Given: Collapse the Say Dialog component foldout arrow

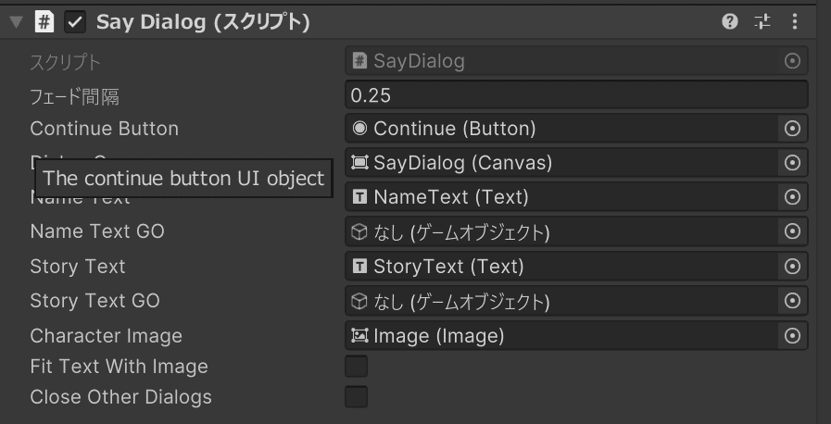Looking at the screenshot, I should coord(16,21).
